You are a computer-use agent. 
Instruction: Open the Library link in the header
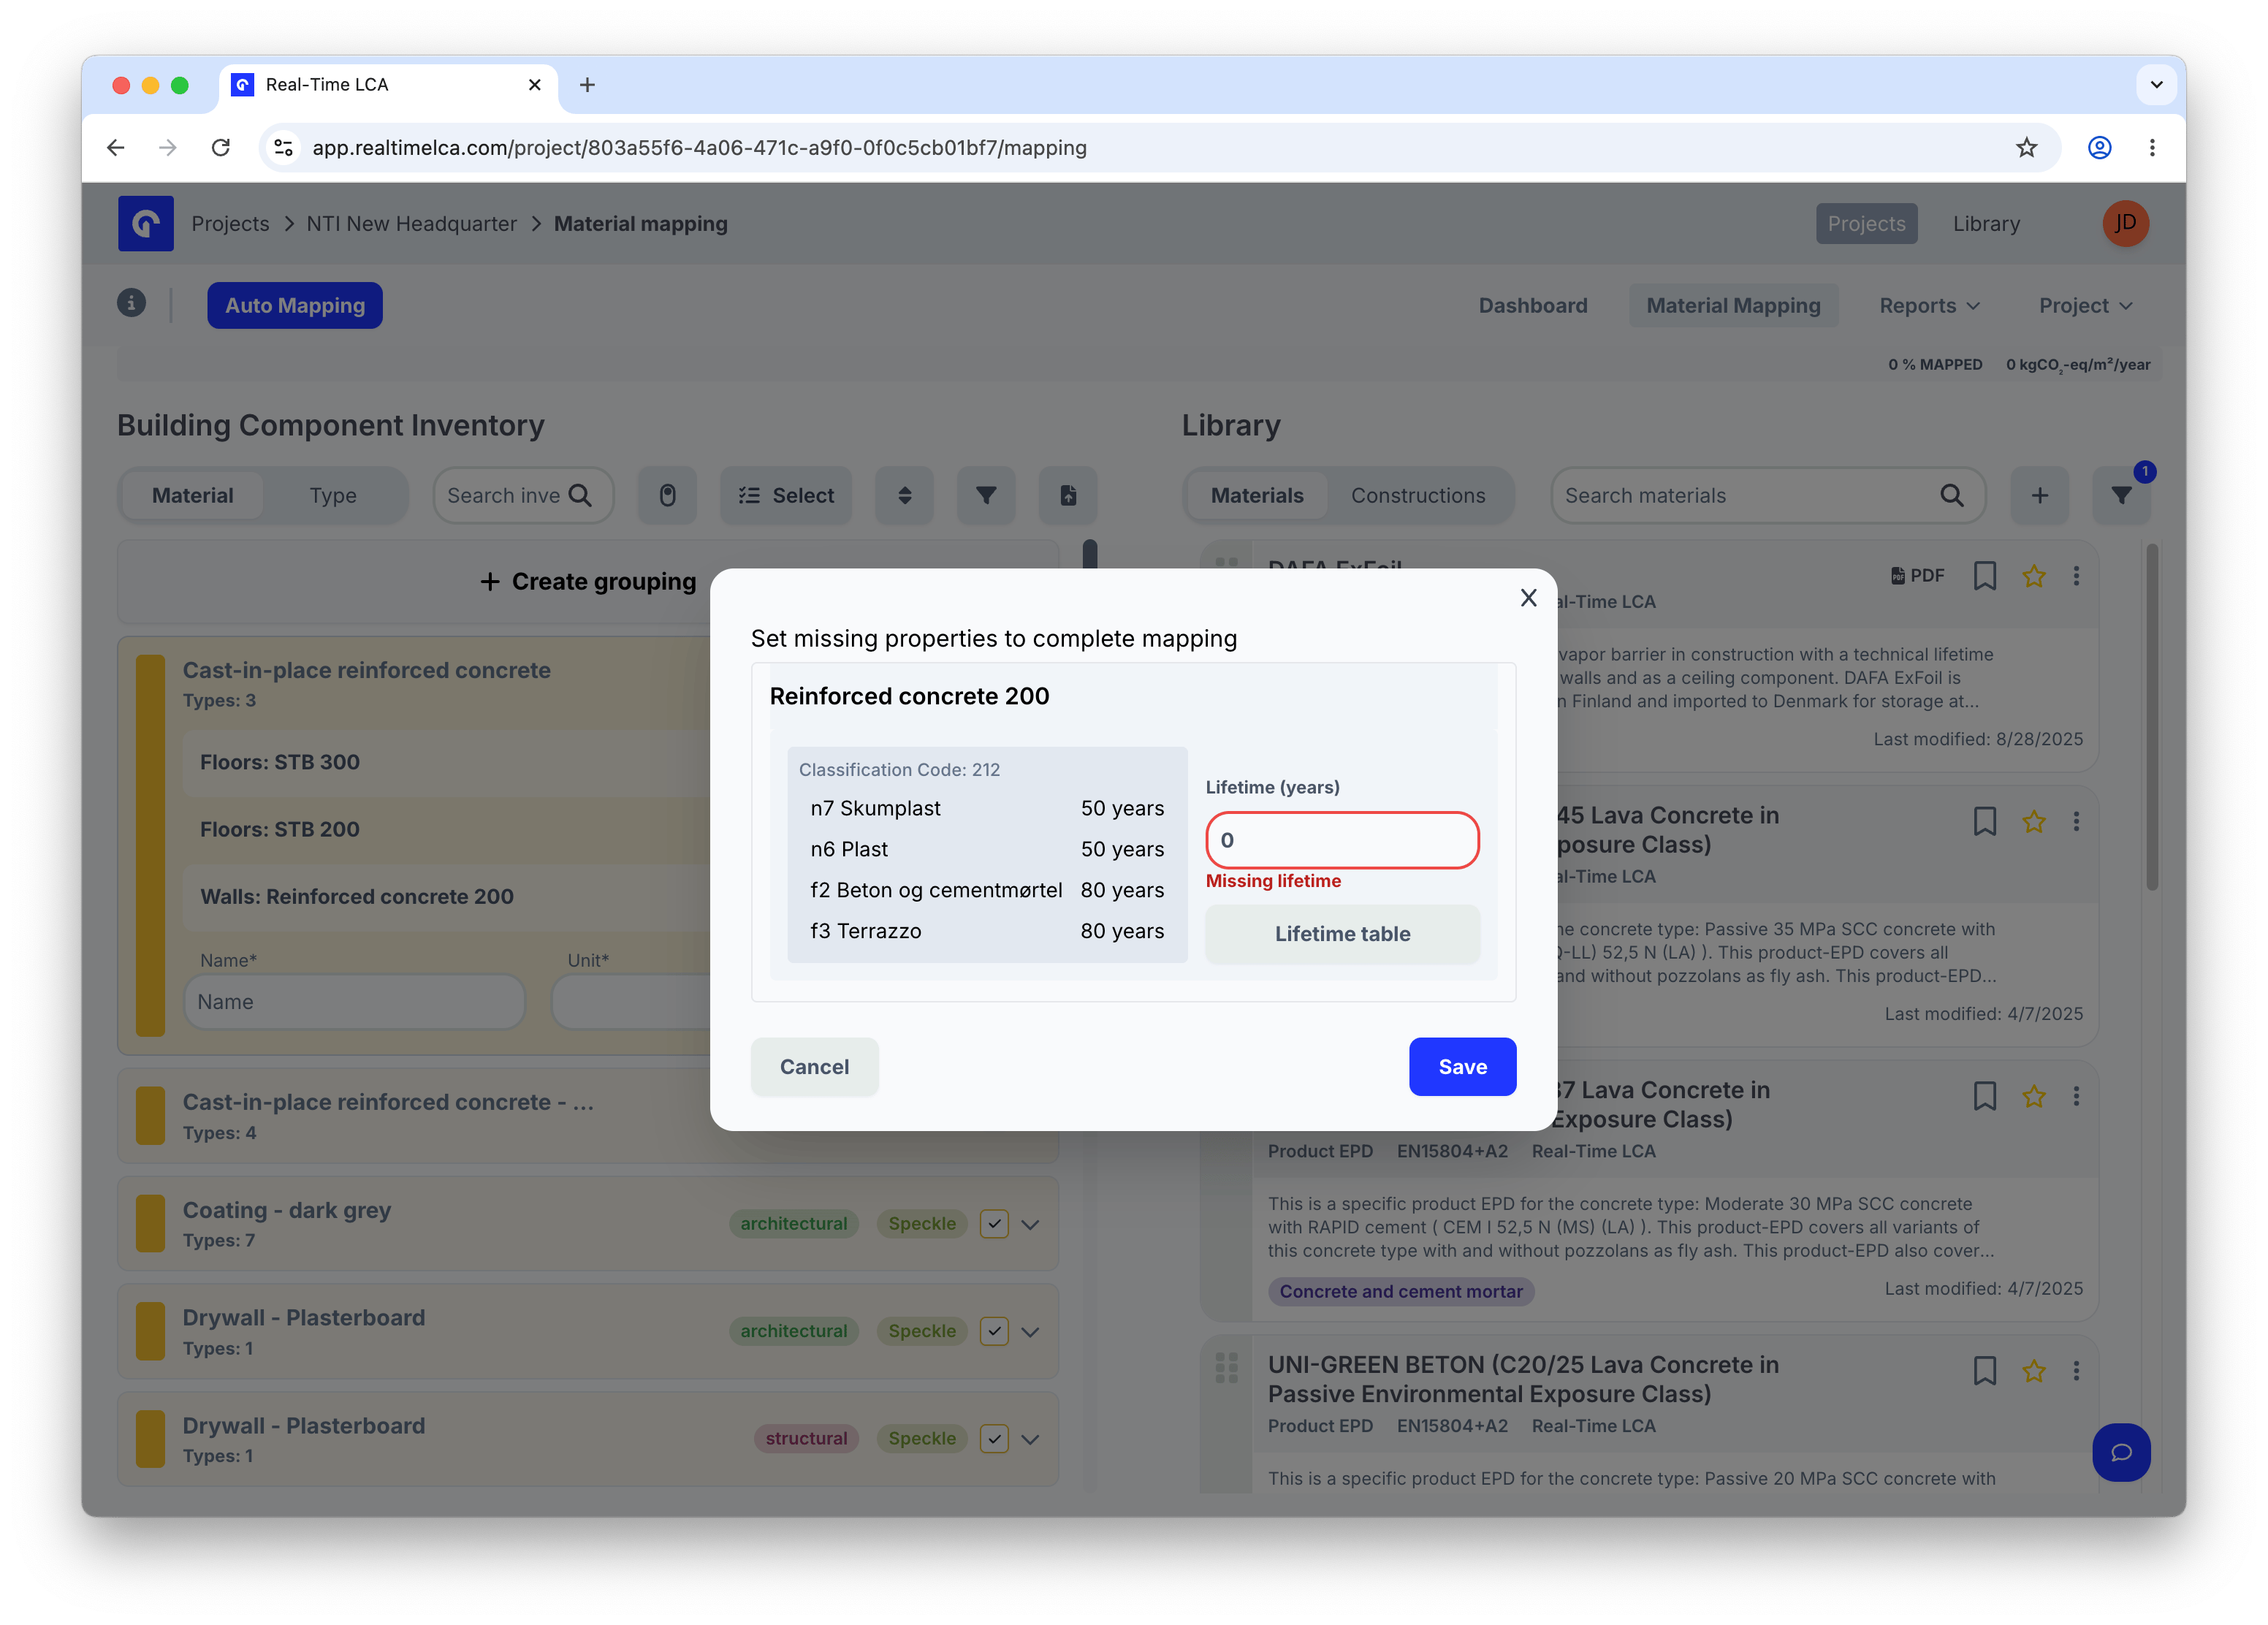tap(1986, 224)
